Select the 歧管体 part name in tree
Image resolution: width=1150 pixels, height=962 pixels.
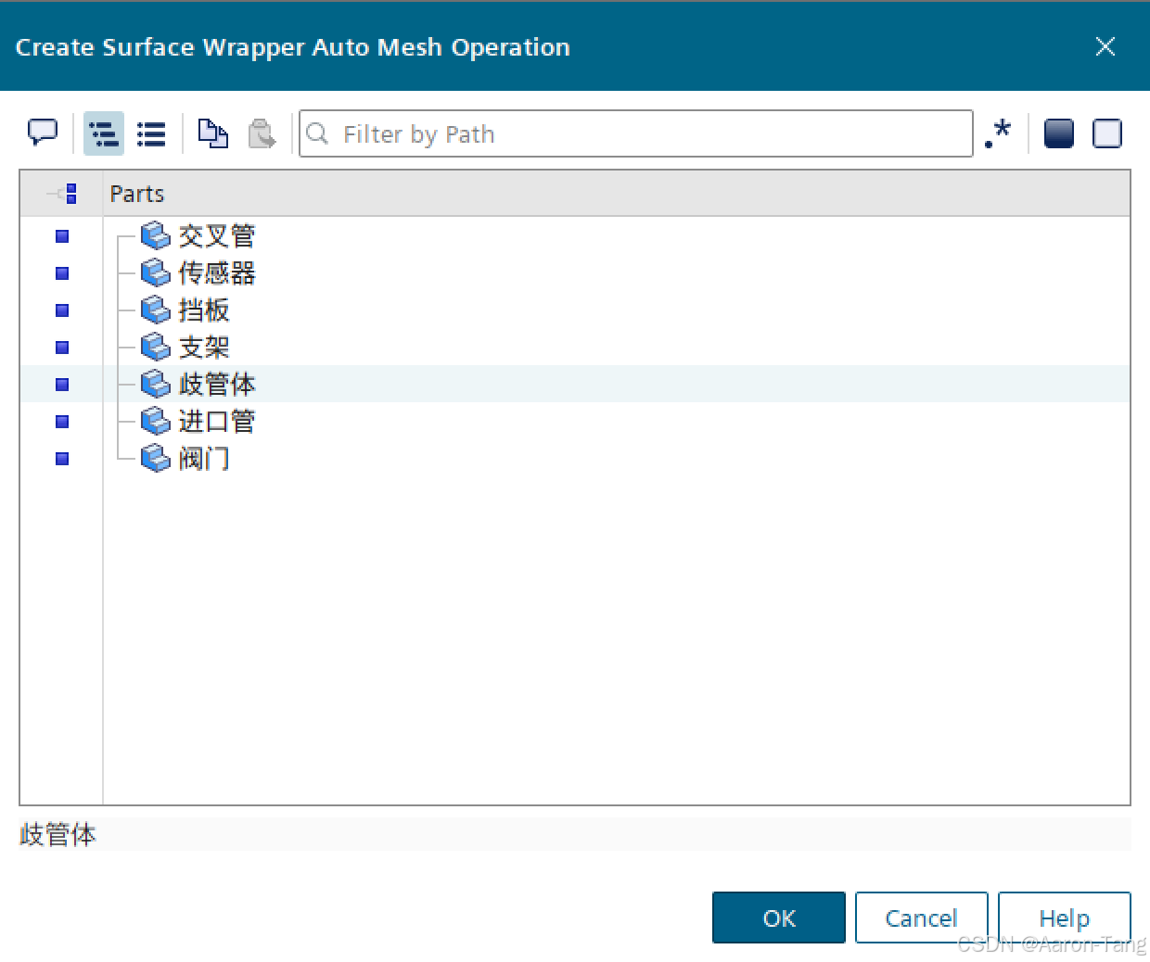tap(217, 385)
